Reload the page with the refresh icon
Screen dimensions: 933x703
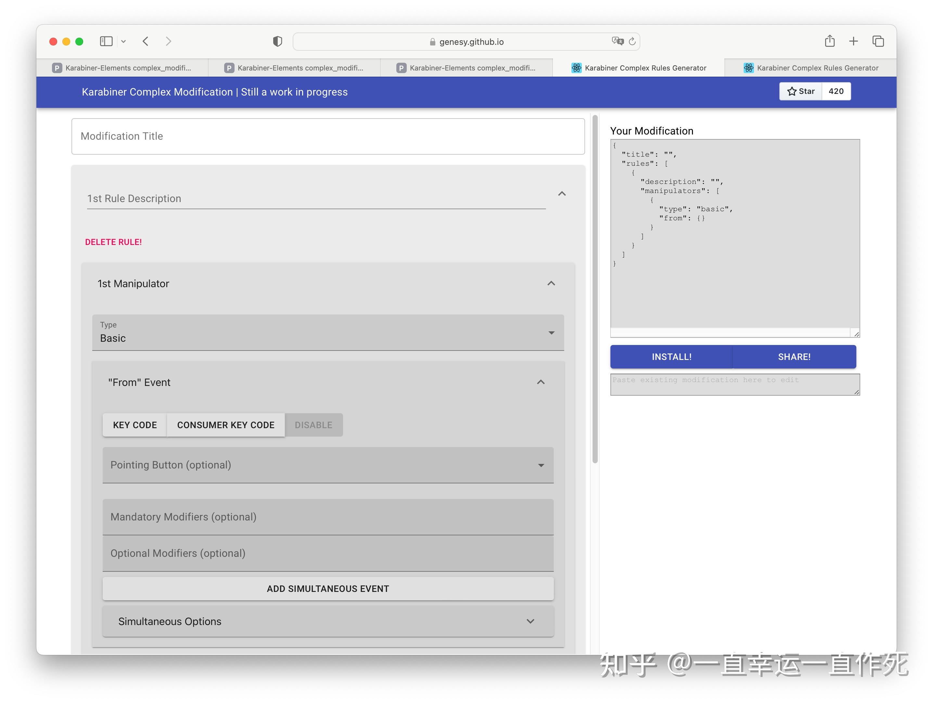coord(632,41)
